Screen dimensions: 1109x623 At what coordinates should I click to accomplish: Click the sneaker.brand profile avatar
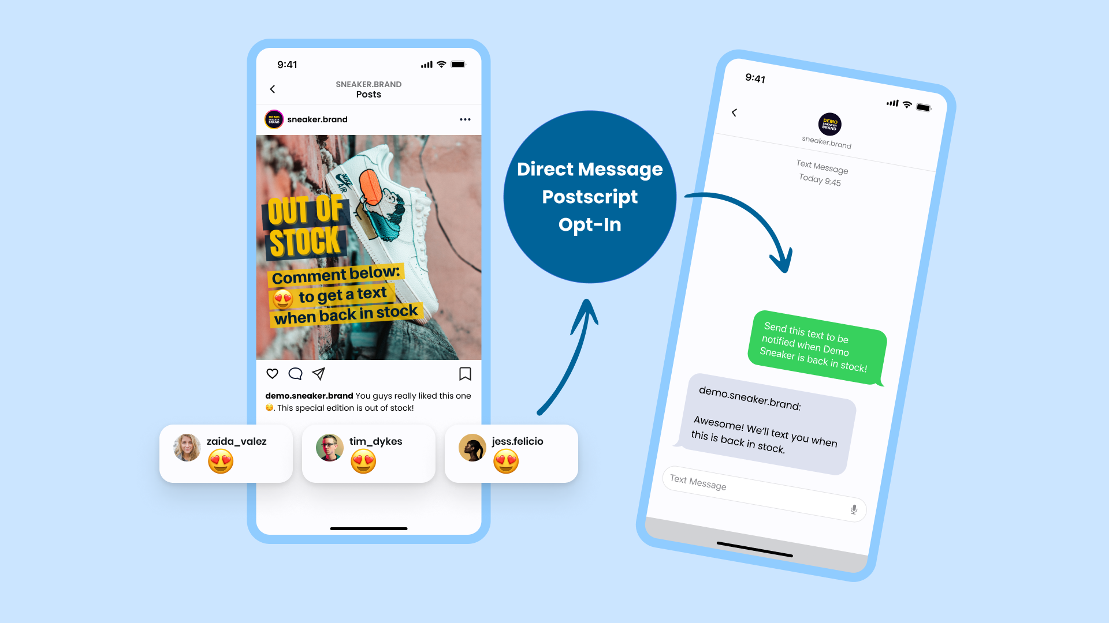[273, 119]
